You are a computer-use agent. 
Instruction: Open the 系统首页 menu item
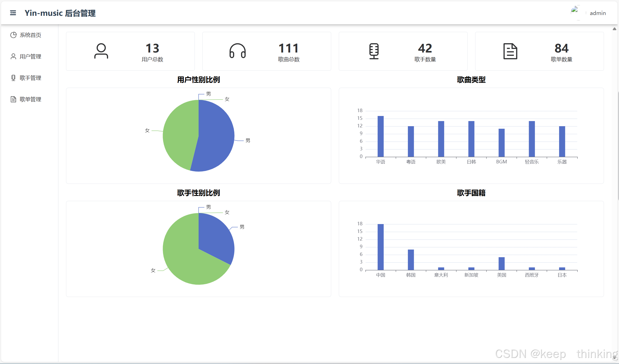click(x=30, y=35)
